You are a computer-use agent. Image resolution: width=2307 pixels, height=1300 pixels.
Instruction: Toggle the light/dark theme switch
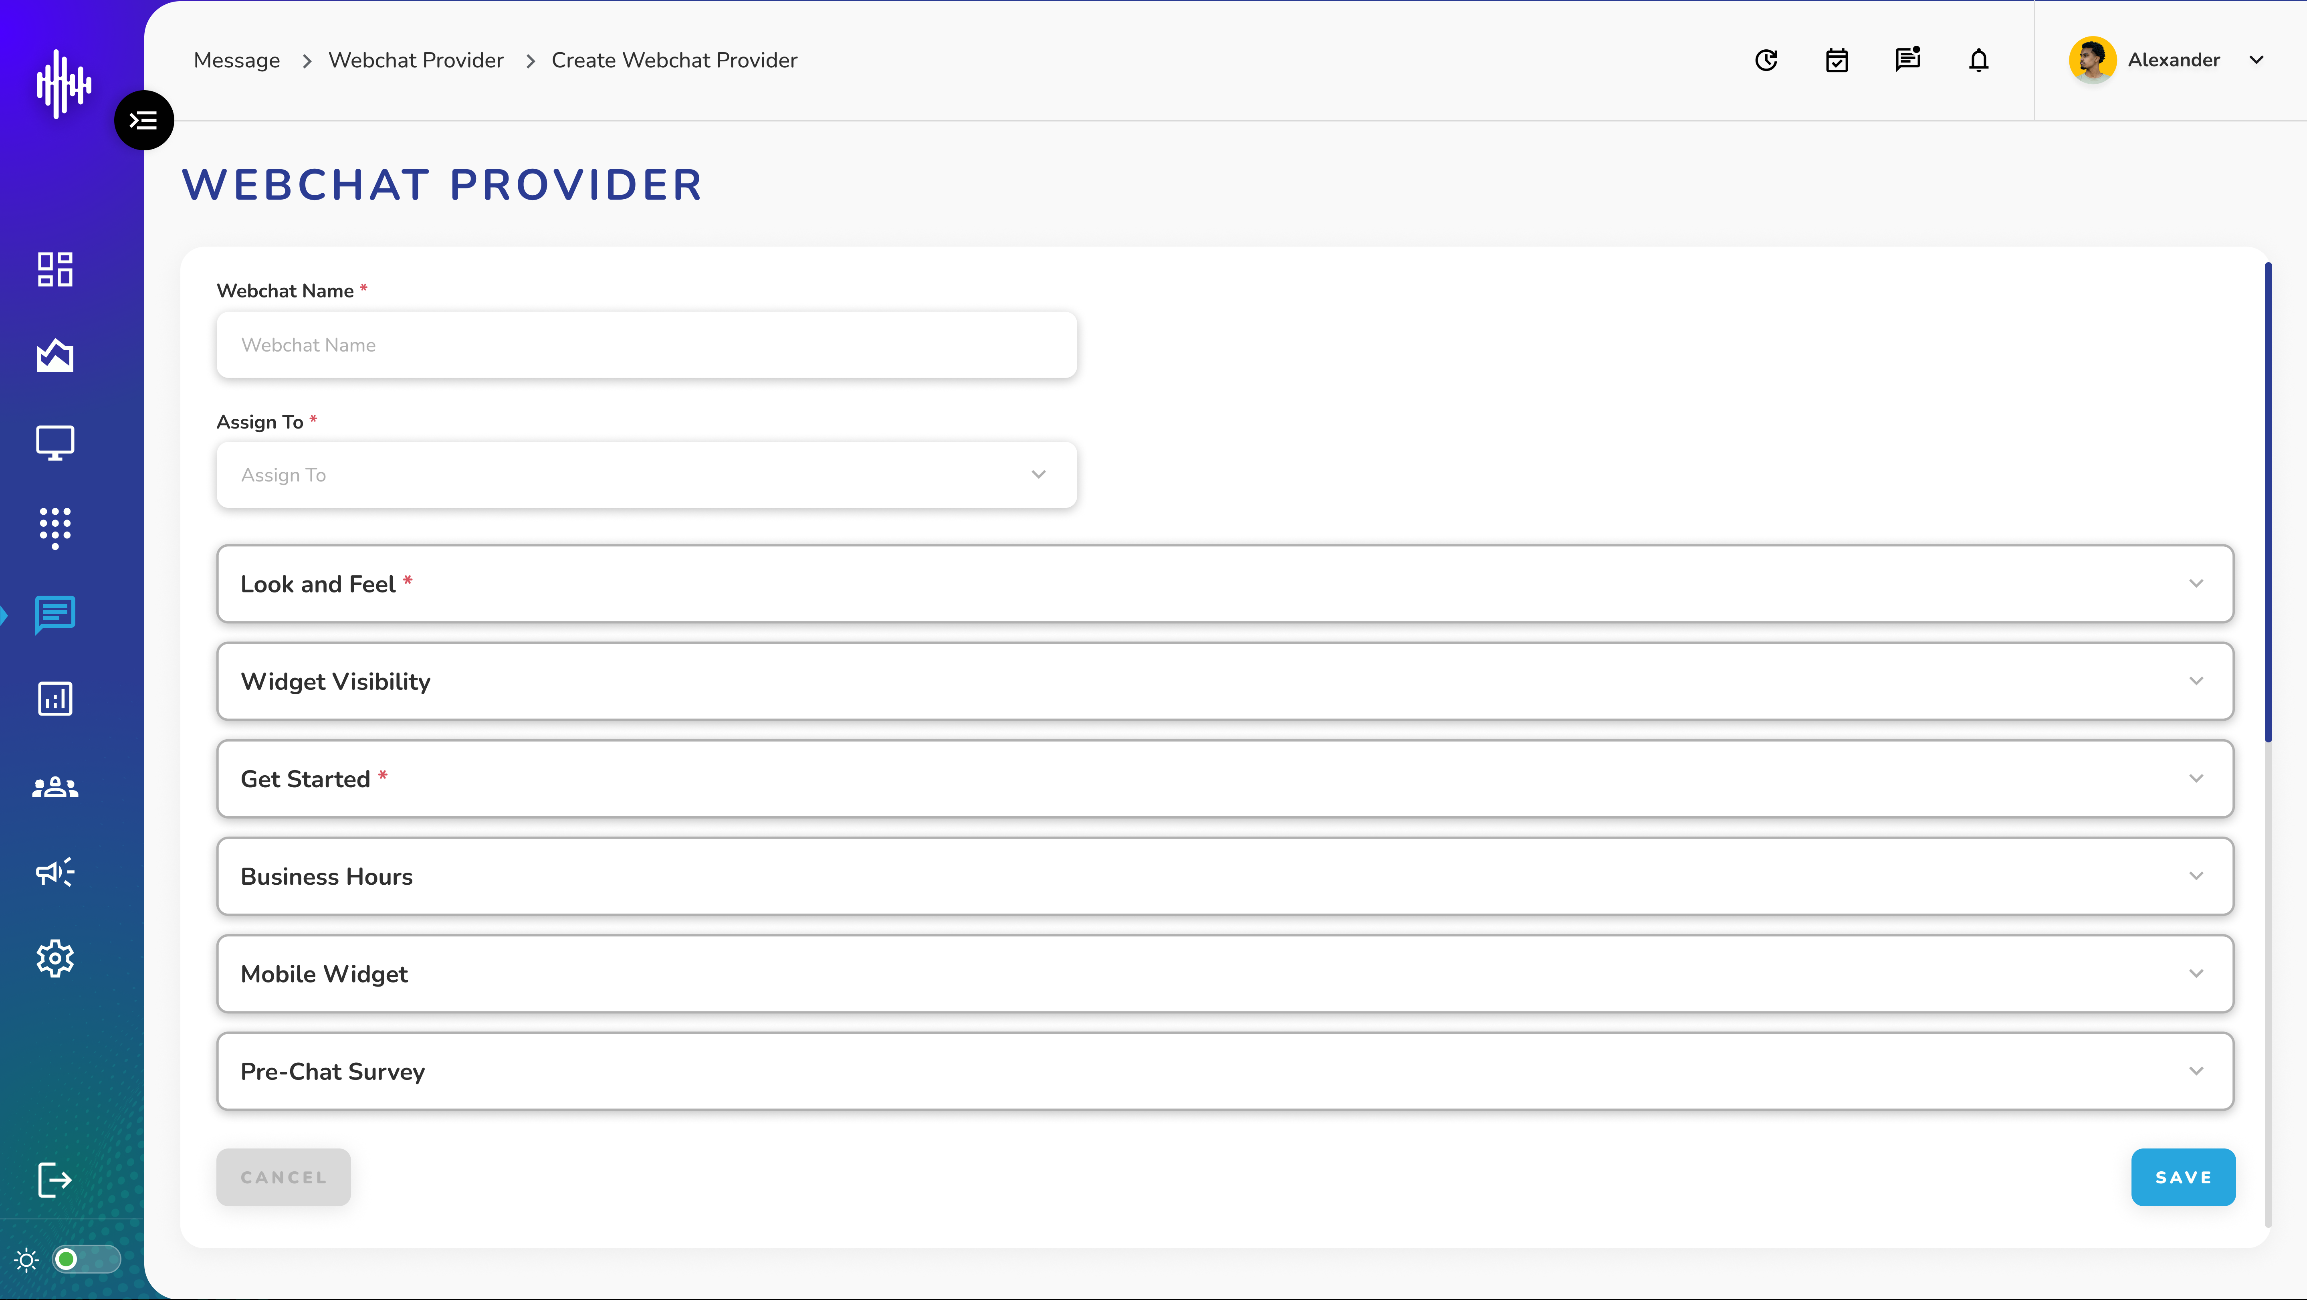click(86, 1260)
